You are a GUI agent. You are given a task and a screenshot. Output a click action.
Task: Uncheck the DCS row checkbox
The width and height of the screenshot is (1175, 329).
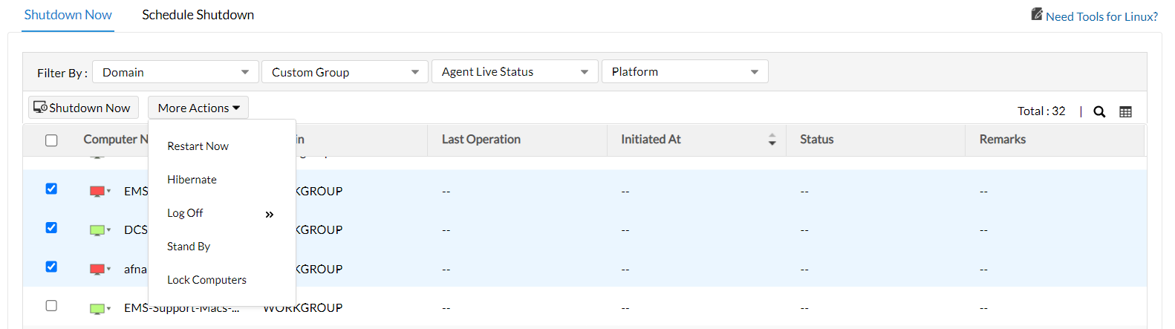[x=51, y=227]
